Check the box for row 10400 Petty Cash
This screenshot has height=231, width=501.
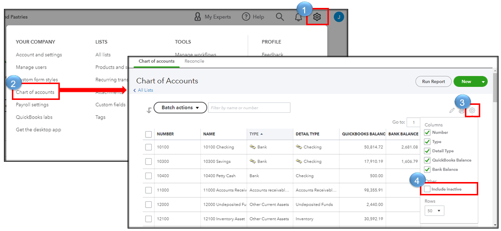[x=148, y=176]
